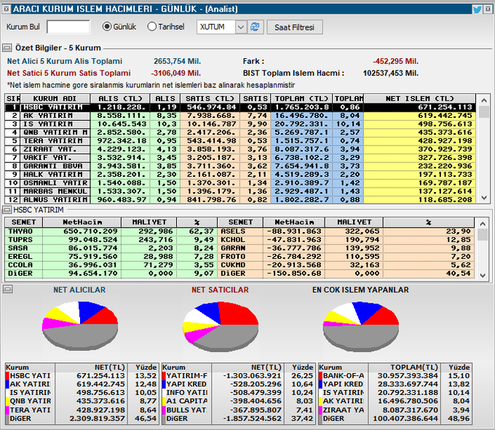Viewport: 495px width, 430px height.
Task: Click A1 CAPITA row in net sellers
Action: click(x=238, y=402)
